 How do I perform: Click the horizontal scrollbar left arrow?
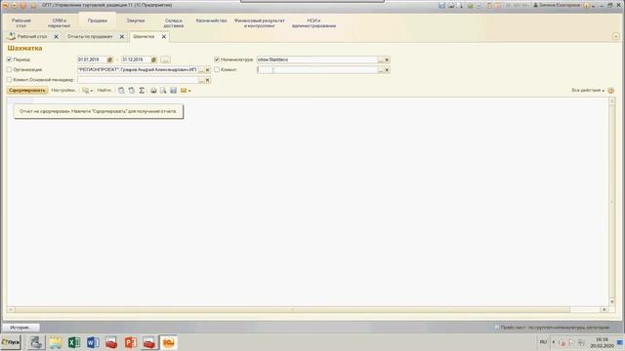[x=11, y=309]
